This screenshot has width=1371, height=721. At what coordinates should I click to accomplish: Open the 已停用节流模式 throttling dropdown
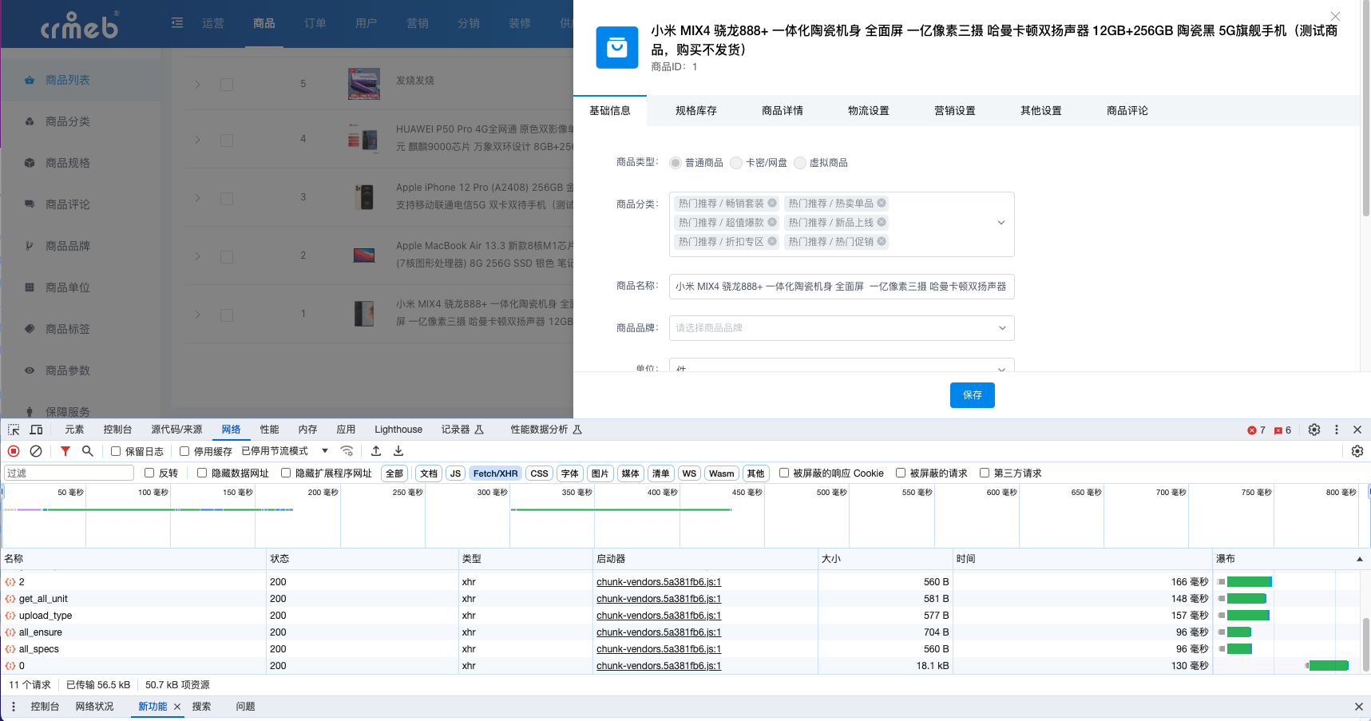click(x=286, y=451)
